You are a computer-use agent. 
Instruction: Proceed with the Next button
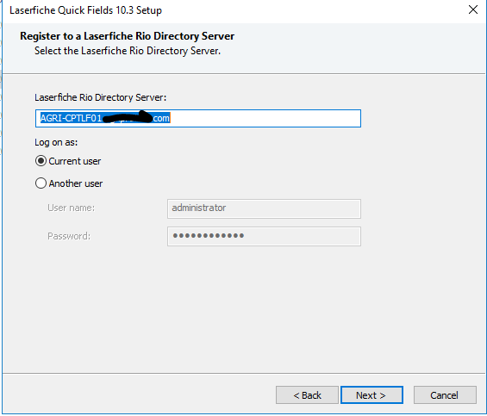click(371, 394)
